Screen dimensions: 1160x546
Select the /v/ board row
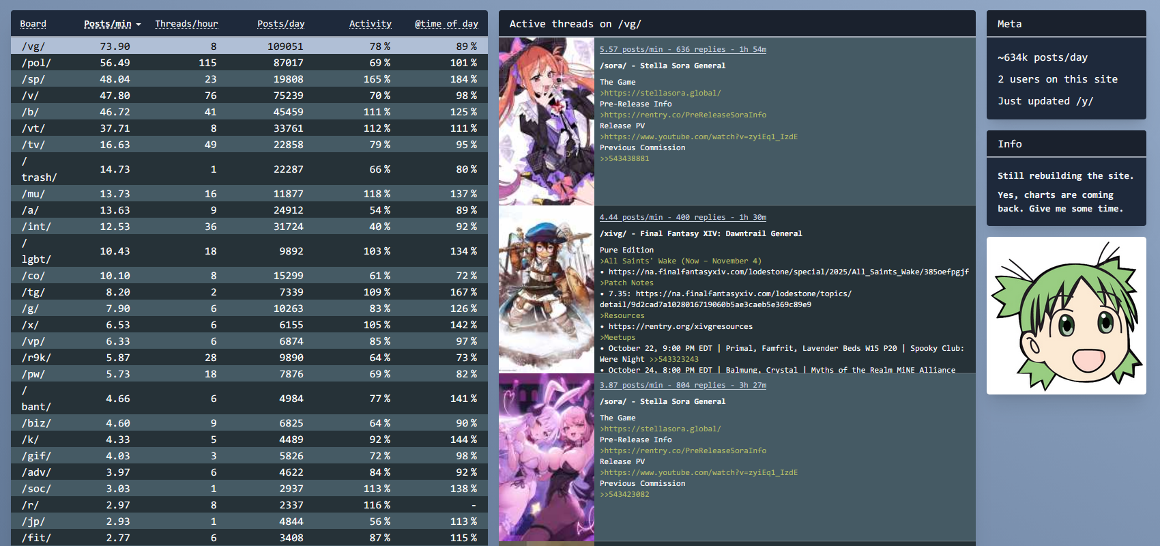(x=249, y=96)
